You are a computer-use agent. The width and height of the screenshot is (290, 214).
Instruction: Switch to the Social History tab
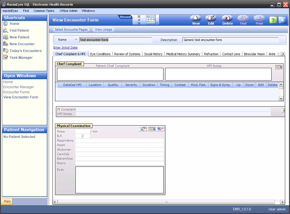(x=153, y=54)
